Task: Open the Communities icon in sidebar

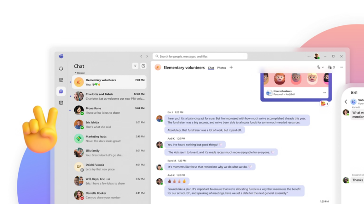Action: pos(61,80)
